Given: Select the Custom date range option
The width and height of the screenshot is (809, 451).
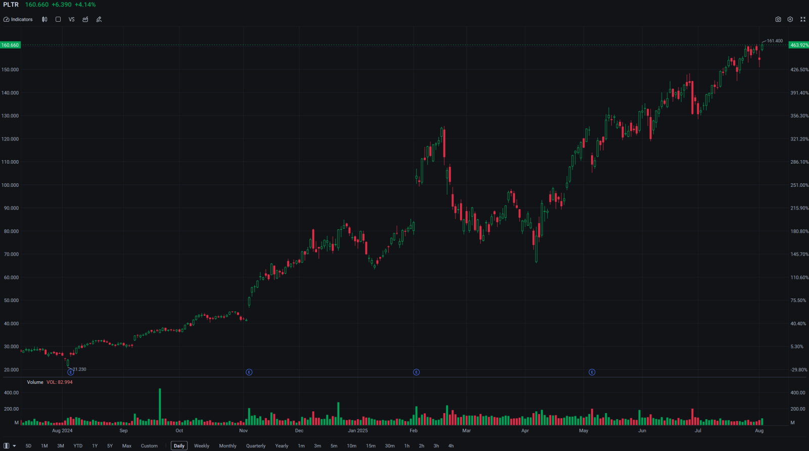Looking at the screenshot, I should (x=149, y=446).
